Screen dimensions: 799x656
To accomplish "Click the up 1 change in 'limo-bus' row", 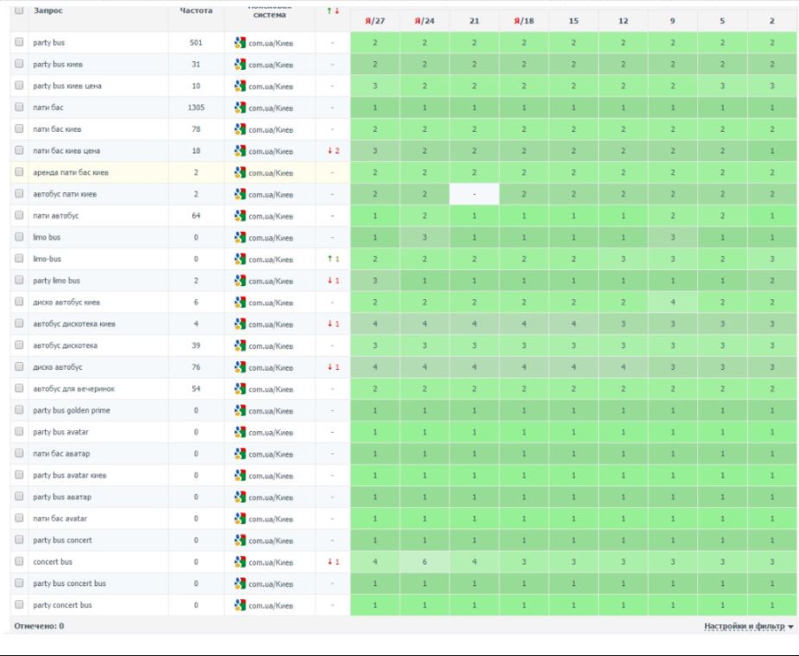I will point(333,259).
